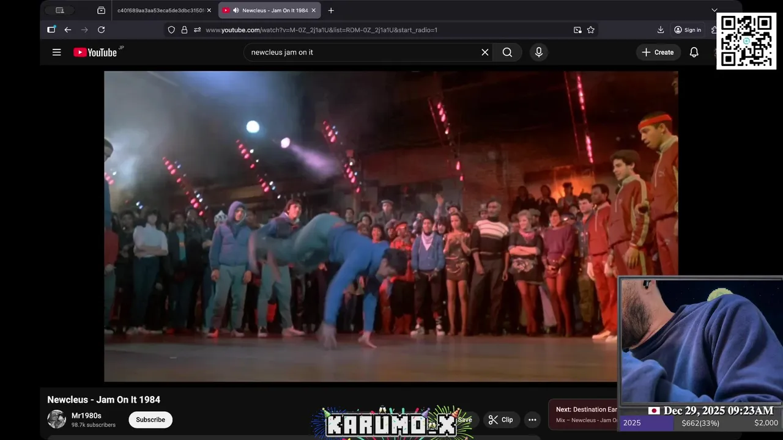The image size is (783, 440).
Task: Clear the search box with the X
Action: (485, 53)
